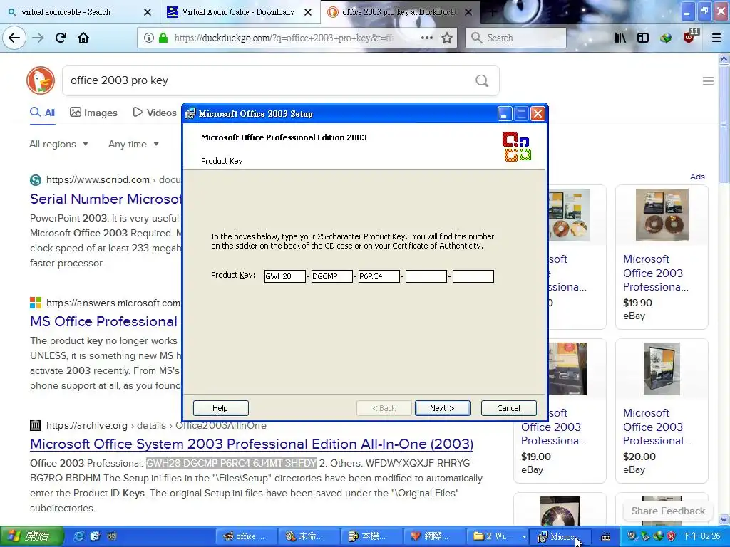
Task: Click the page scrollbar up arrow
Action: click(724, 58)
